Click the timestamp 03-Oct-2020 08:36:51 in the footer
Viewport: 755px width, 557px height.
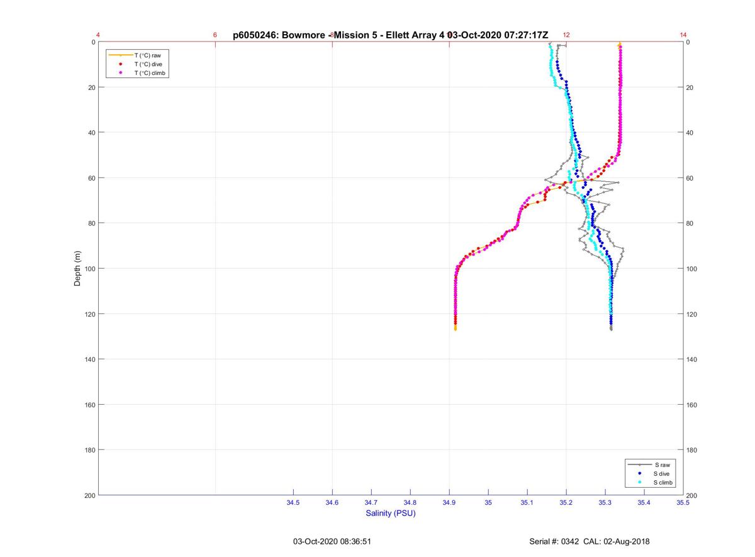[x=332, y=541]
